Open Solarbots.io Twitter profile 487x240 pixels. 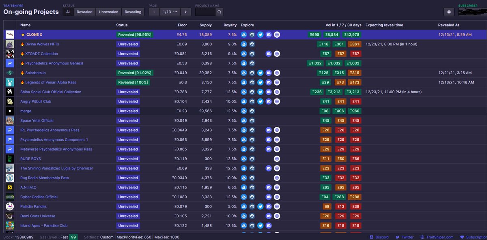[x=260, y=73]
